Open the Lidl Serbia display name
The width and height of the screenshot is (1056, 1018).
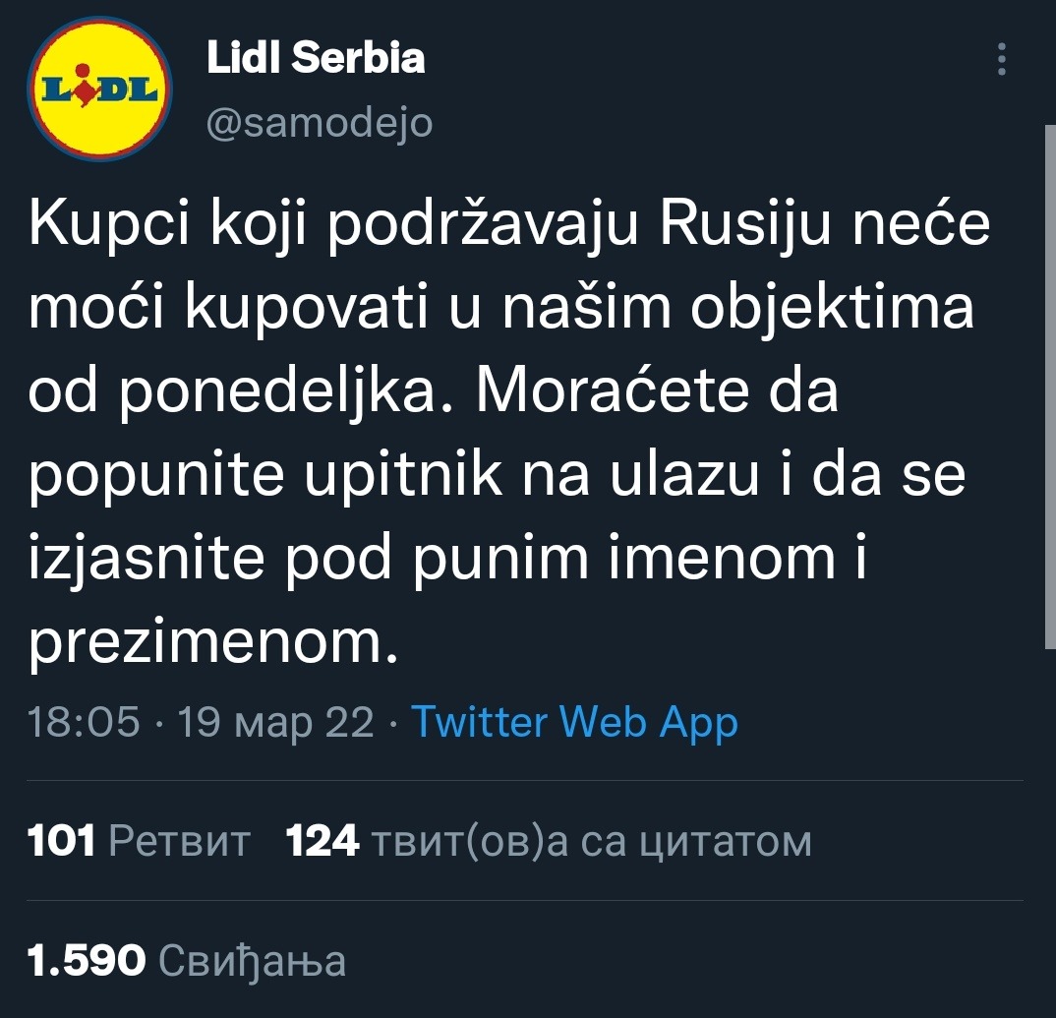click(x=316, y=59)
